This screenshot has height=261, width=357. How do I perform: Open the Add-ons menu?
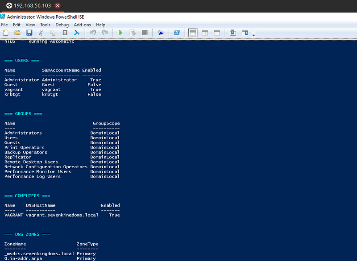point(83,25)
